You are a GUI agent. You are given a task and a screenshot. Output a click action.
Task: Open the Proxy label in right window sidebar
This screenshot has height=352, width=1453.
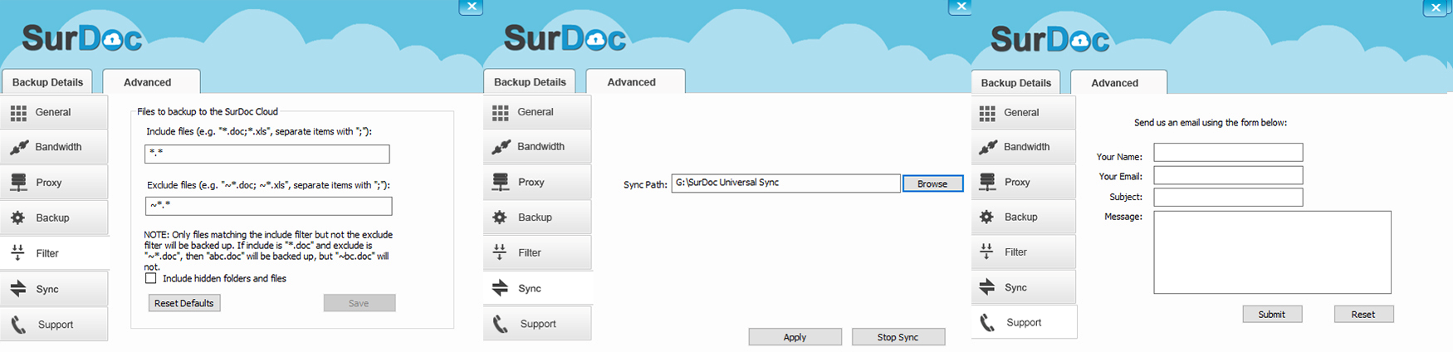[x=1017, y=182]
